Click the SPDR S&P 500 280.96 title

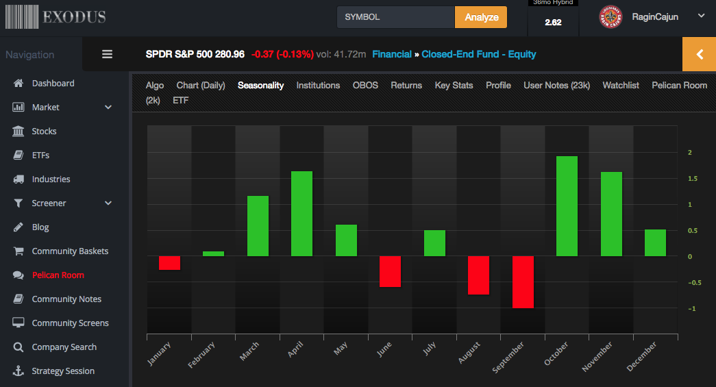(x=195, y=54)
